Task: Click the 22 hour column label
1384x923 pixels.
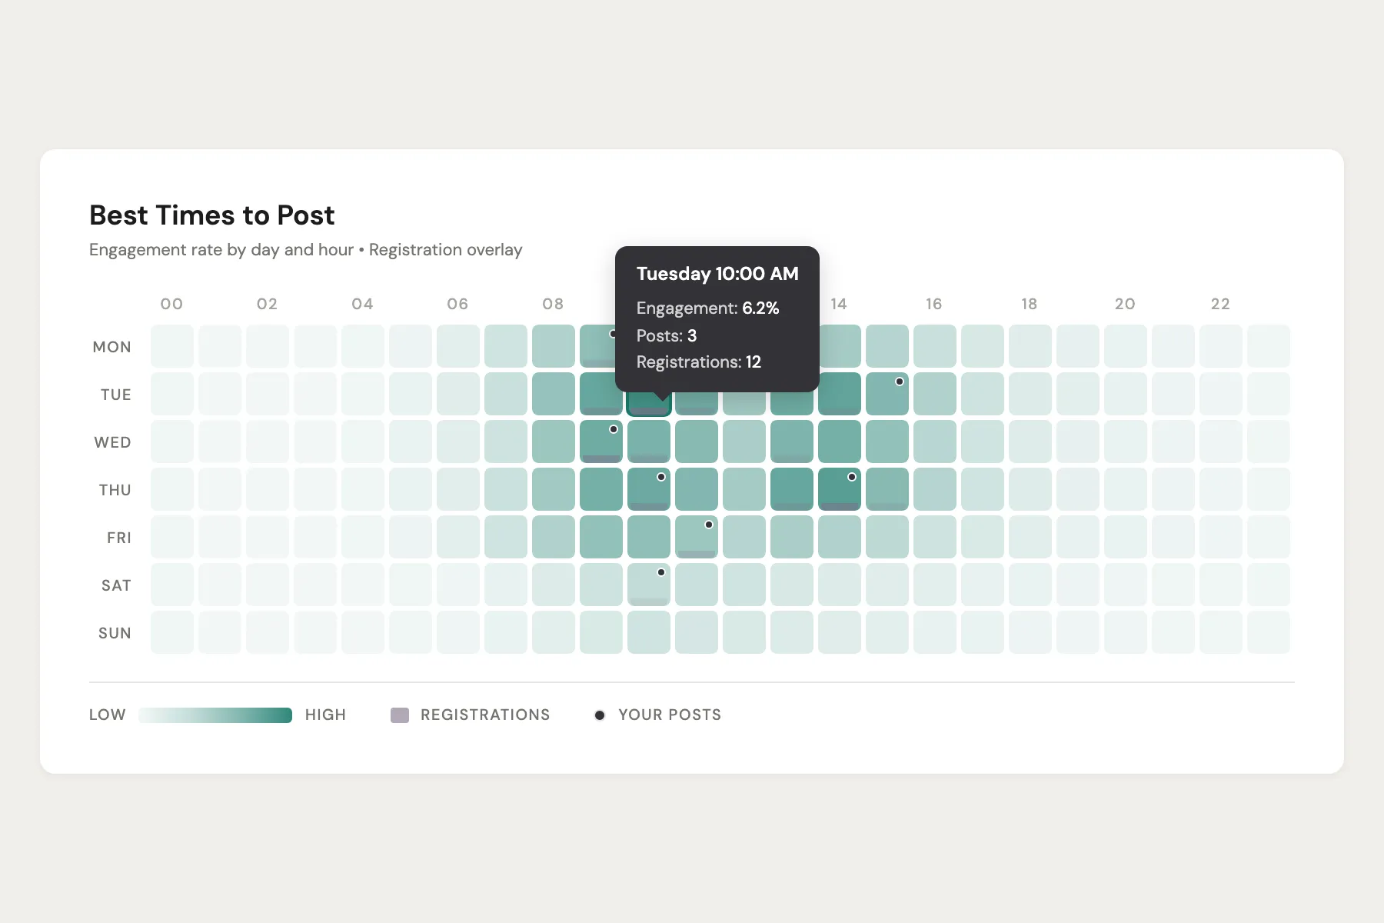Action: pyautogui.click(x=1221, y=304)
